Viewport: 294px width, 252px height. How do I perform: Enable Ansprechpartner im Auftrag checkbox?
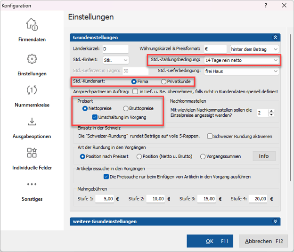(x=135, y=91)
